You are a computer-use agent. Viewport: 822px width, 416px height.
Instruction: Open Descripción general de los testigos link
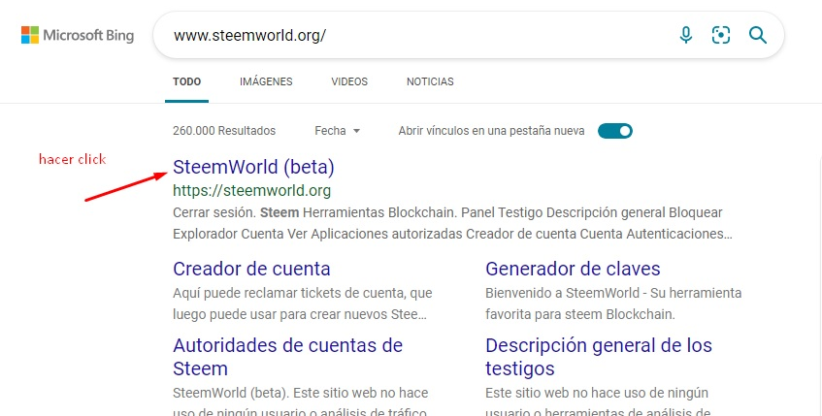coord(599,357)
